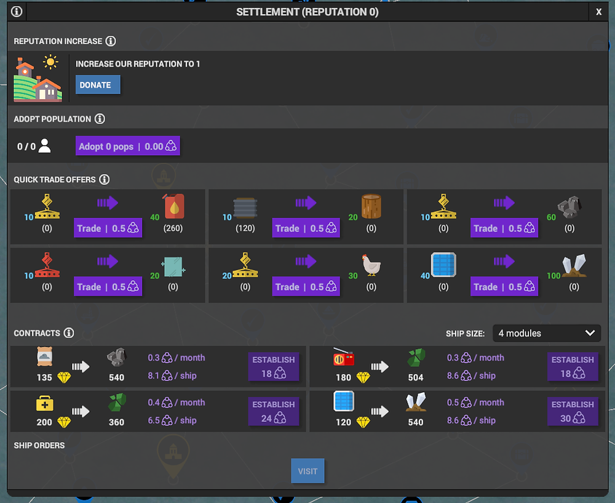Click the Donate button
615x503 pixels.
(98, 85)
